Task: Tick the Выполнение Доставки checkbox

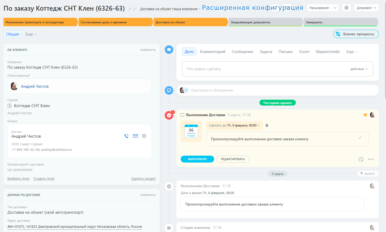Action: 182,115
